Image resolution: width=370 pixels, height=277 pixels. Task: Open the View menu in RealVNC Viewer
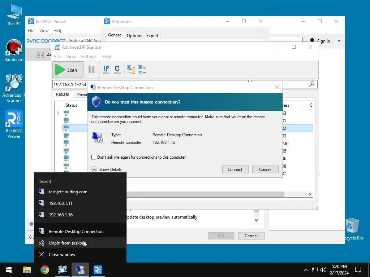(x=44, y=31)
